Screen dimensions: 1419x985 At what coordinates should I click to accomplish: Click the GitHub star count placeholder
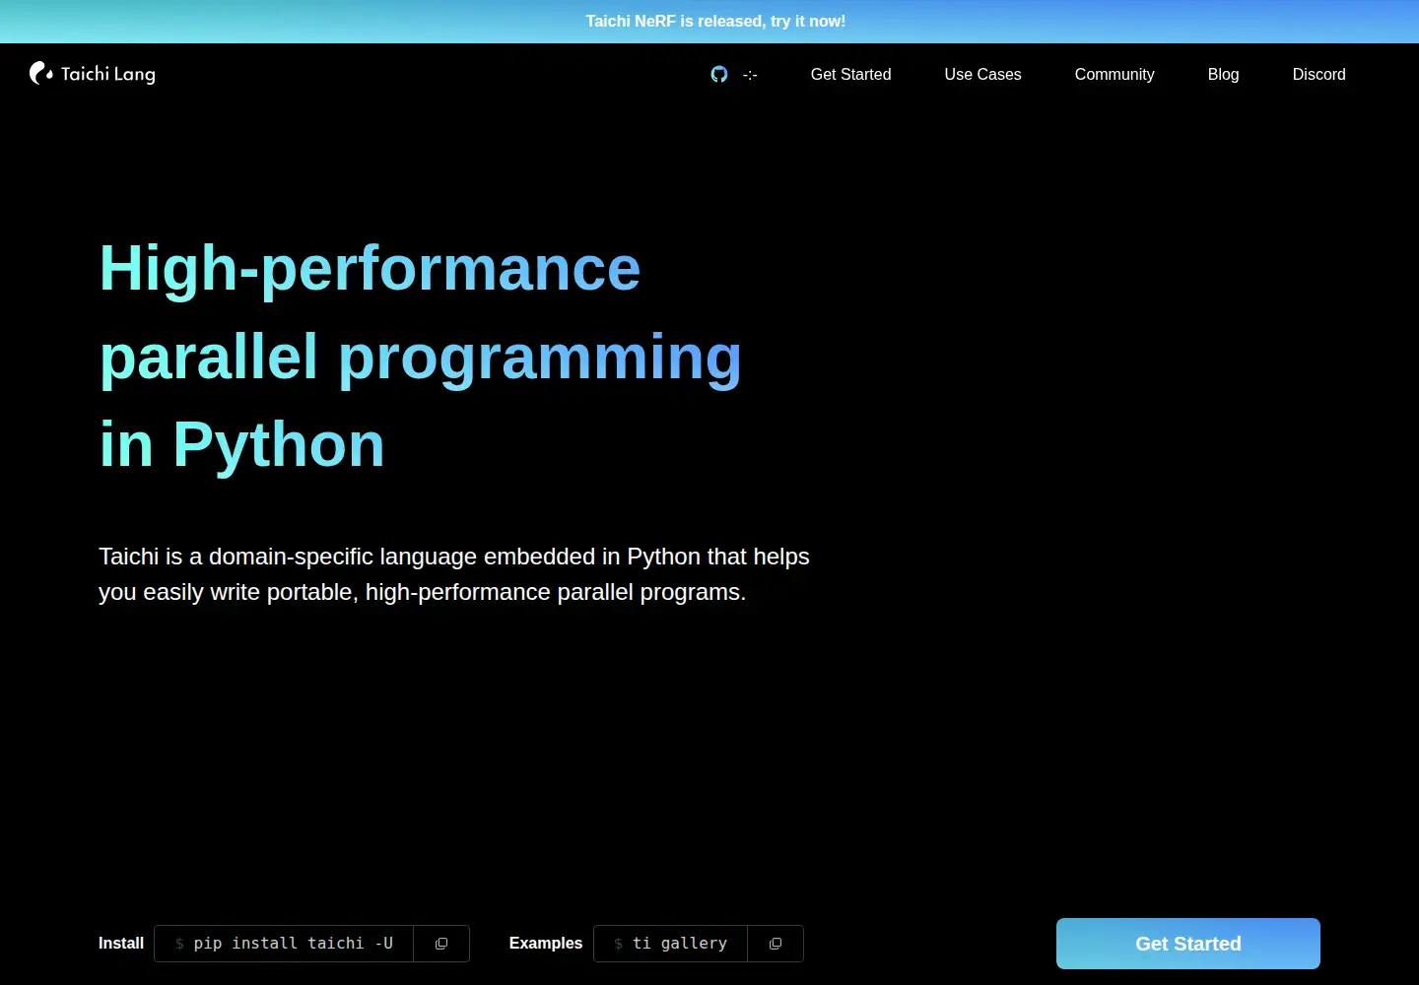pos(750,75)
